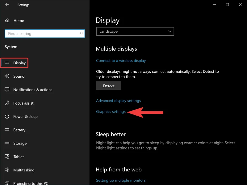Open the Landscape orientation dropdown
This screenshot has width=247, height=185.
pyautogui.click(x=135, y=32)
